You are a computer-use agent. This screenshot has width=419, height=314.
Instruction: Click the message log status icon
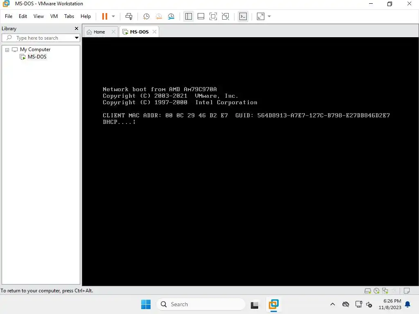point(407,291)
